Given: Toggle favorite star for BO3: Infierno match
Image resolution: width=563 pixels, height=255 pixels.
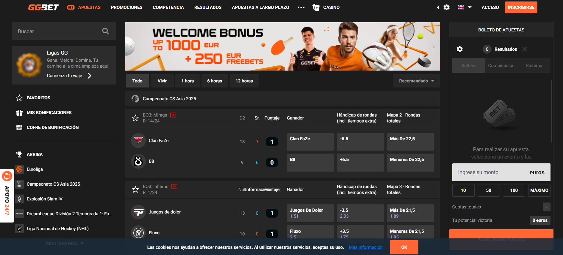Looking at the screenshot, I should 135,189.
